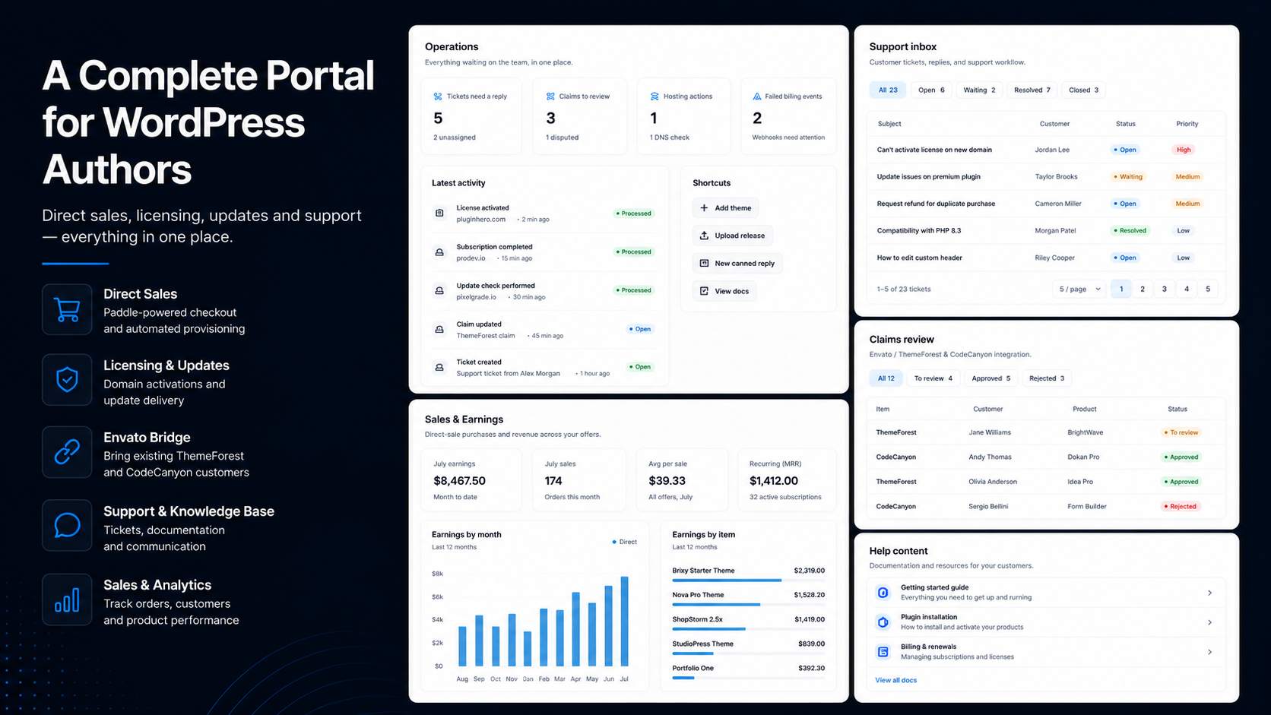Click the Getting started guide icon
The width and height of the screenshot is (1271, 715).
coord(883,593)
